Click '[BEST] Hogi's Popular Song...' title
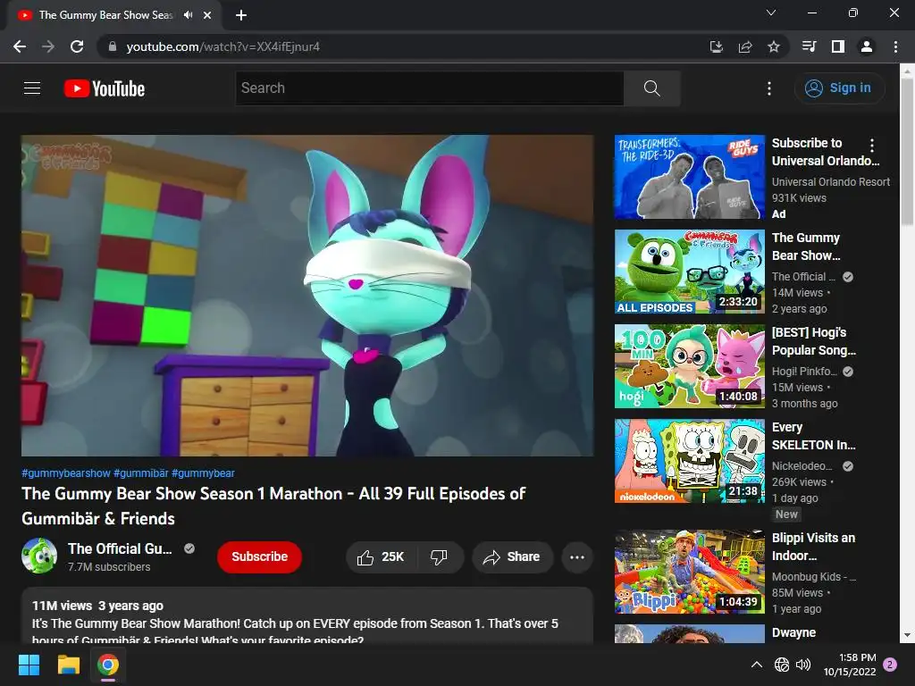The image size is (915, 686). pyautogui.click(x=814, y=341)
